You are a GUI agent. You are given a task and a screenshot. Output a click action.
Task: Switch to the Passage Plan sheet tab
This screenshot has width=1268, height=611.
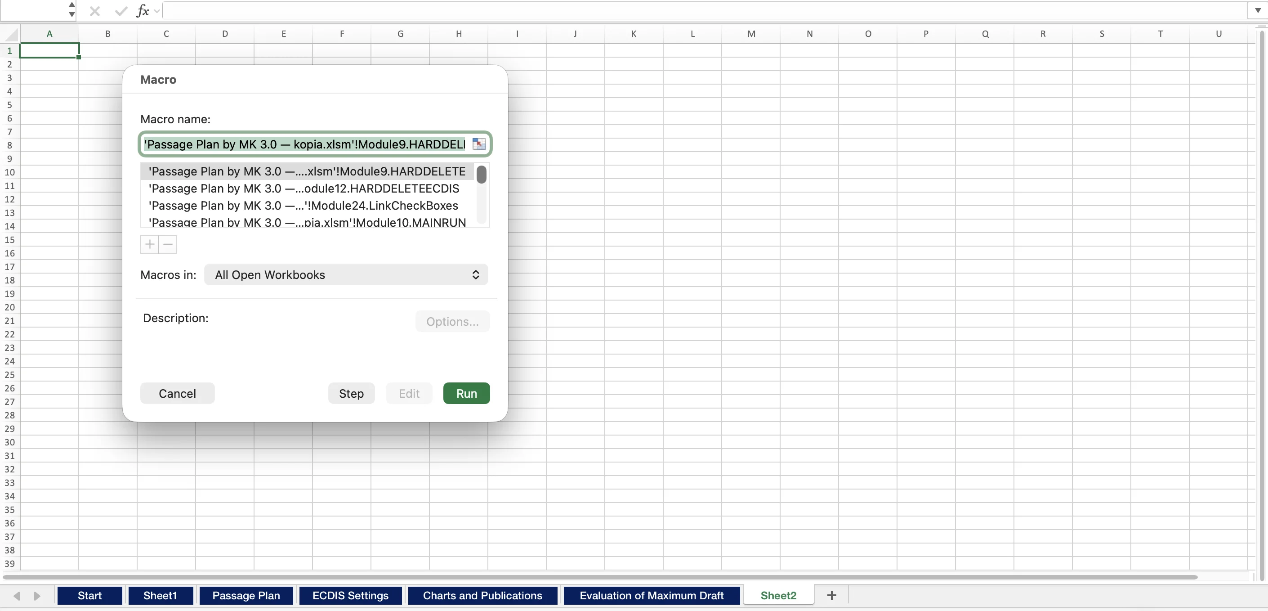coord(246,595)
